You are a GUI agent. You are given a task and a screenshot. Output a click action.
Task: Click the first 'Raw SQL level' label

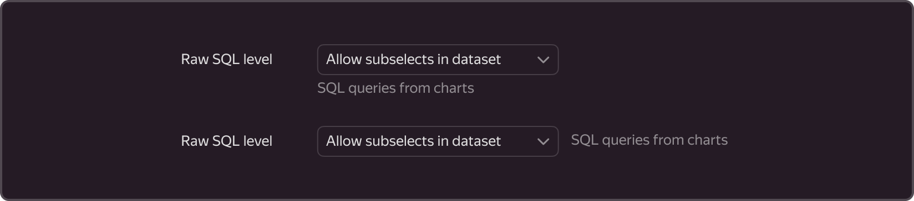[x=227, y=60]
